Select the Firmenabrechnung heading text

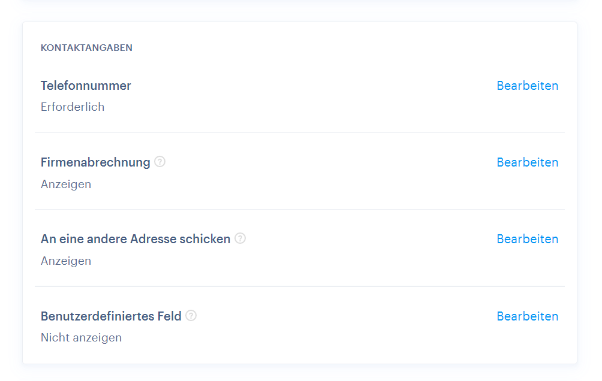pyautogui.click(x=95, y=162)
